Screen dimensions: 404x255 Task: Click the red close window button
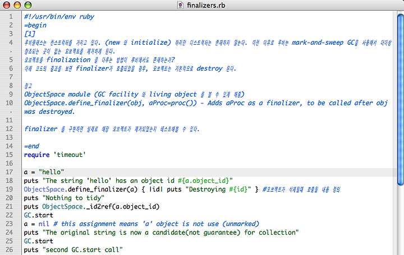(x=6, y=5)
